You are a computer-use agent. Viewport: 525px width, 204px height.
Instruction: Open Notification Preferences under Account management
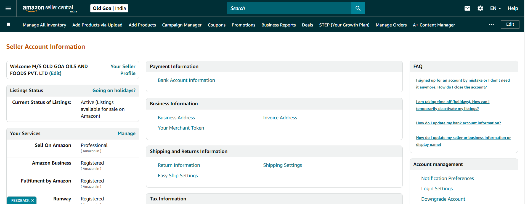tap(447, 178)
